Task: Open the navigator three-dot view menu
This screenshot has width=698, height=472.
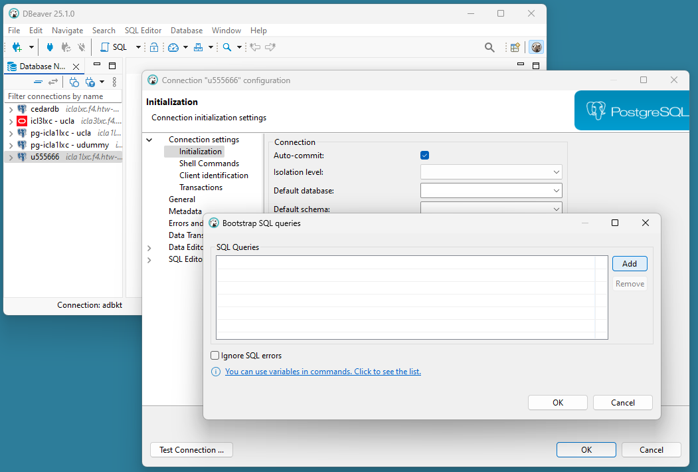Action: point(114,82)
